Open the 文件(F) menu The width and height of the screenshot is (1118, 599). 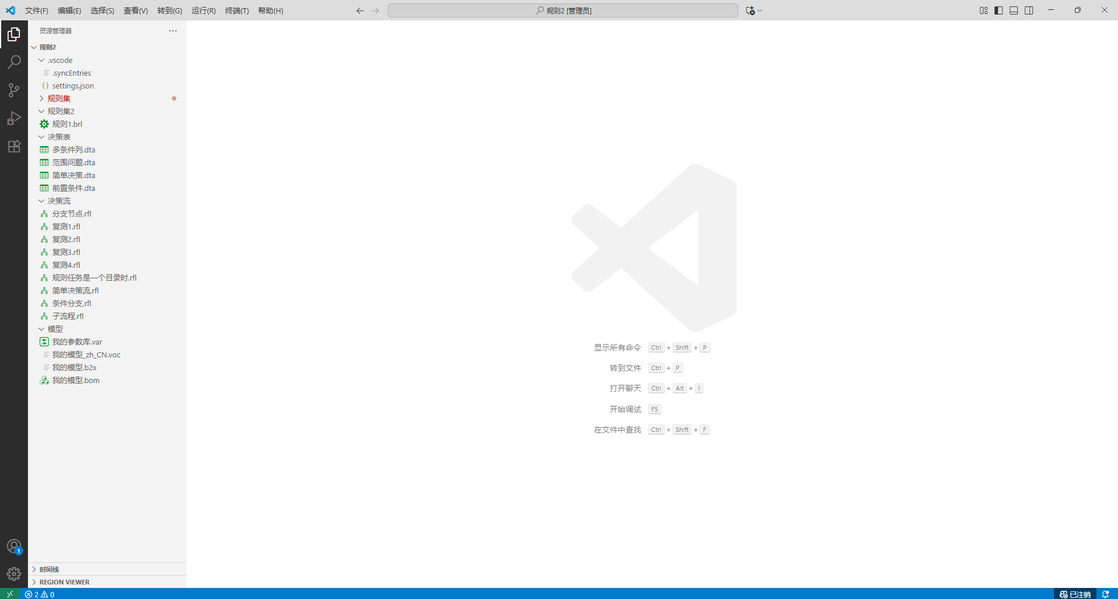pos(36,10)
